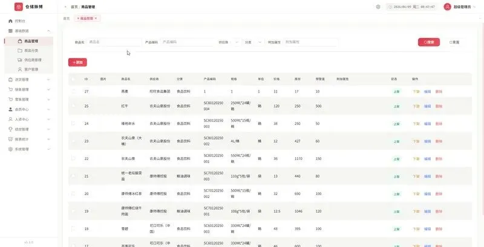Toggle the select-all checkbox in table header
This screenshot has height=247, width=484.
[73, 79]
